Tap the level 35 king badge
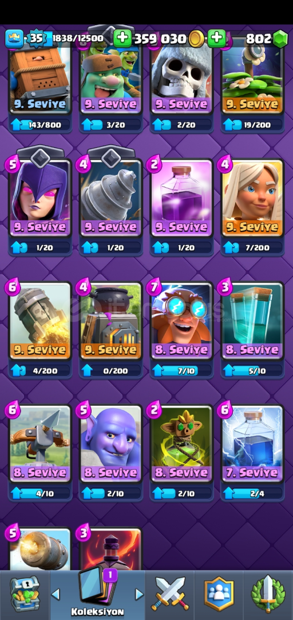 [36, 38]
